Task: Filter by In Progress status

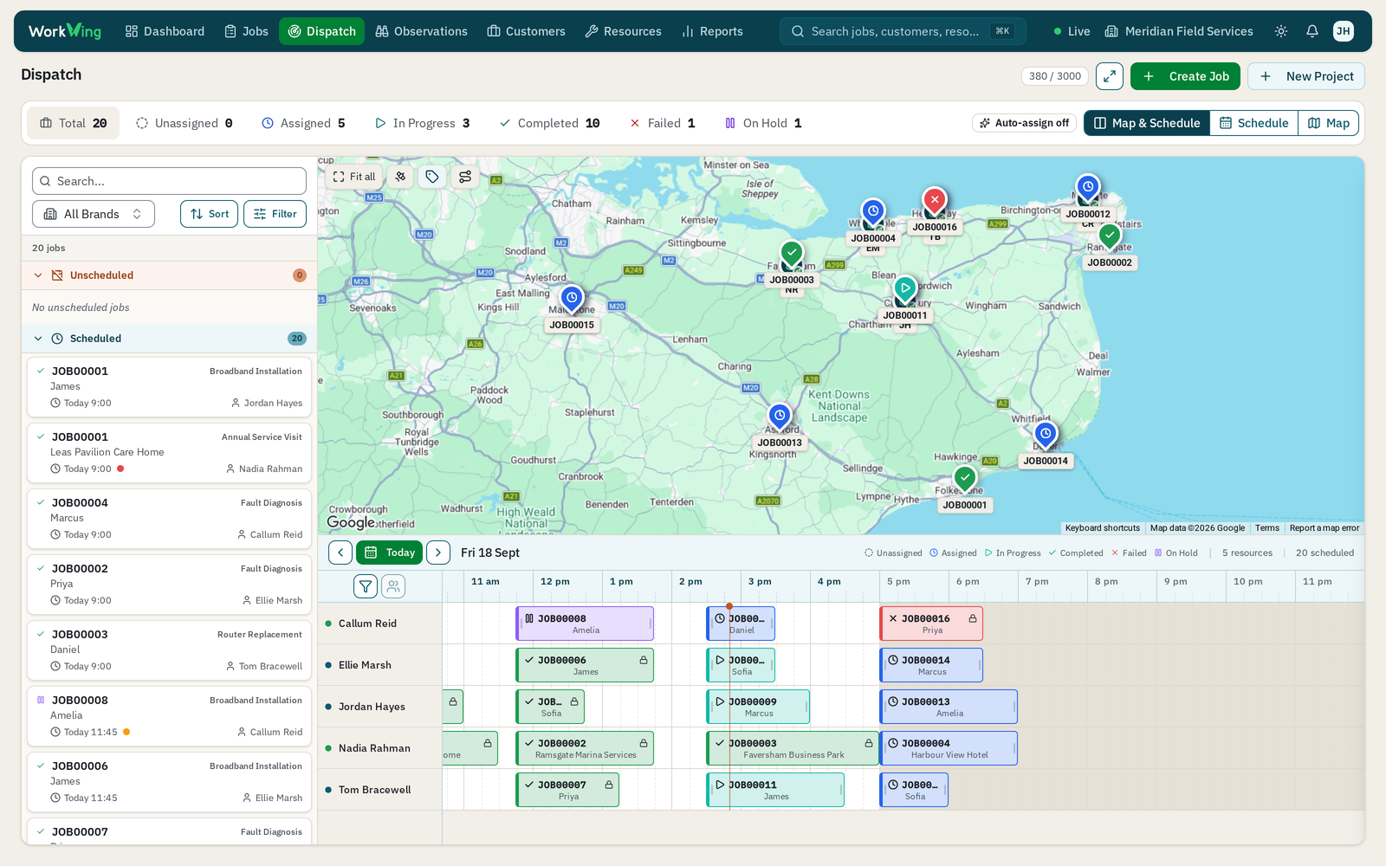Action: coord(422,123)
